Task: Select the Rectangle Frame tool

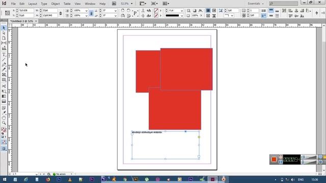Action: point(4,75)
